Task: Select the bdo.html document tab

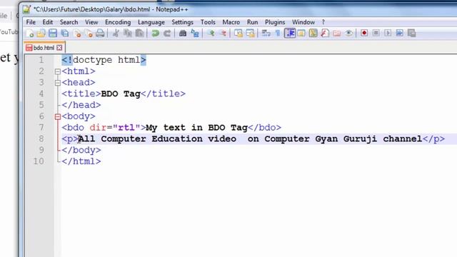Action: [44, 48]
